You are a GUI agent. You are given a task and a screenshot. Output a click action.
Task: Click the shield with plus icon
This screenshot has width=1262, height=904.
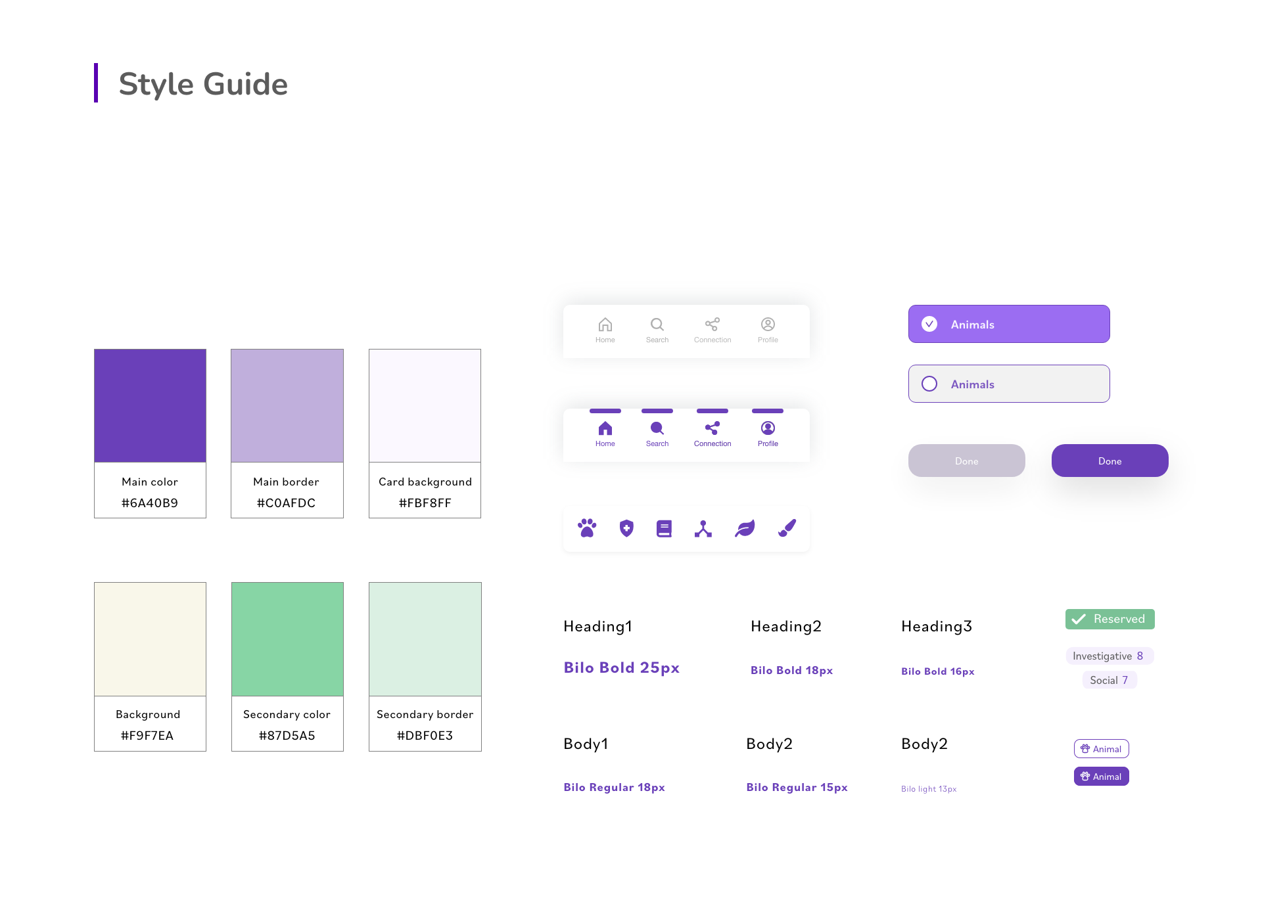tap(626, 528)
